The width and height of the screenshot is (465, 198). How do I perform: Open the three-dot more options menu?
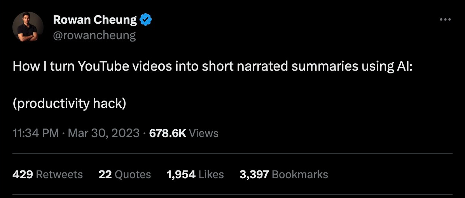coord(445,20)
